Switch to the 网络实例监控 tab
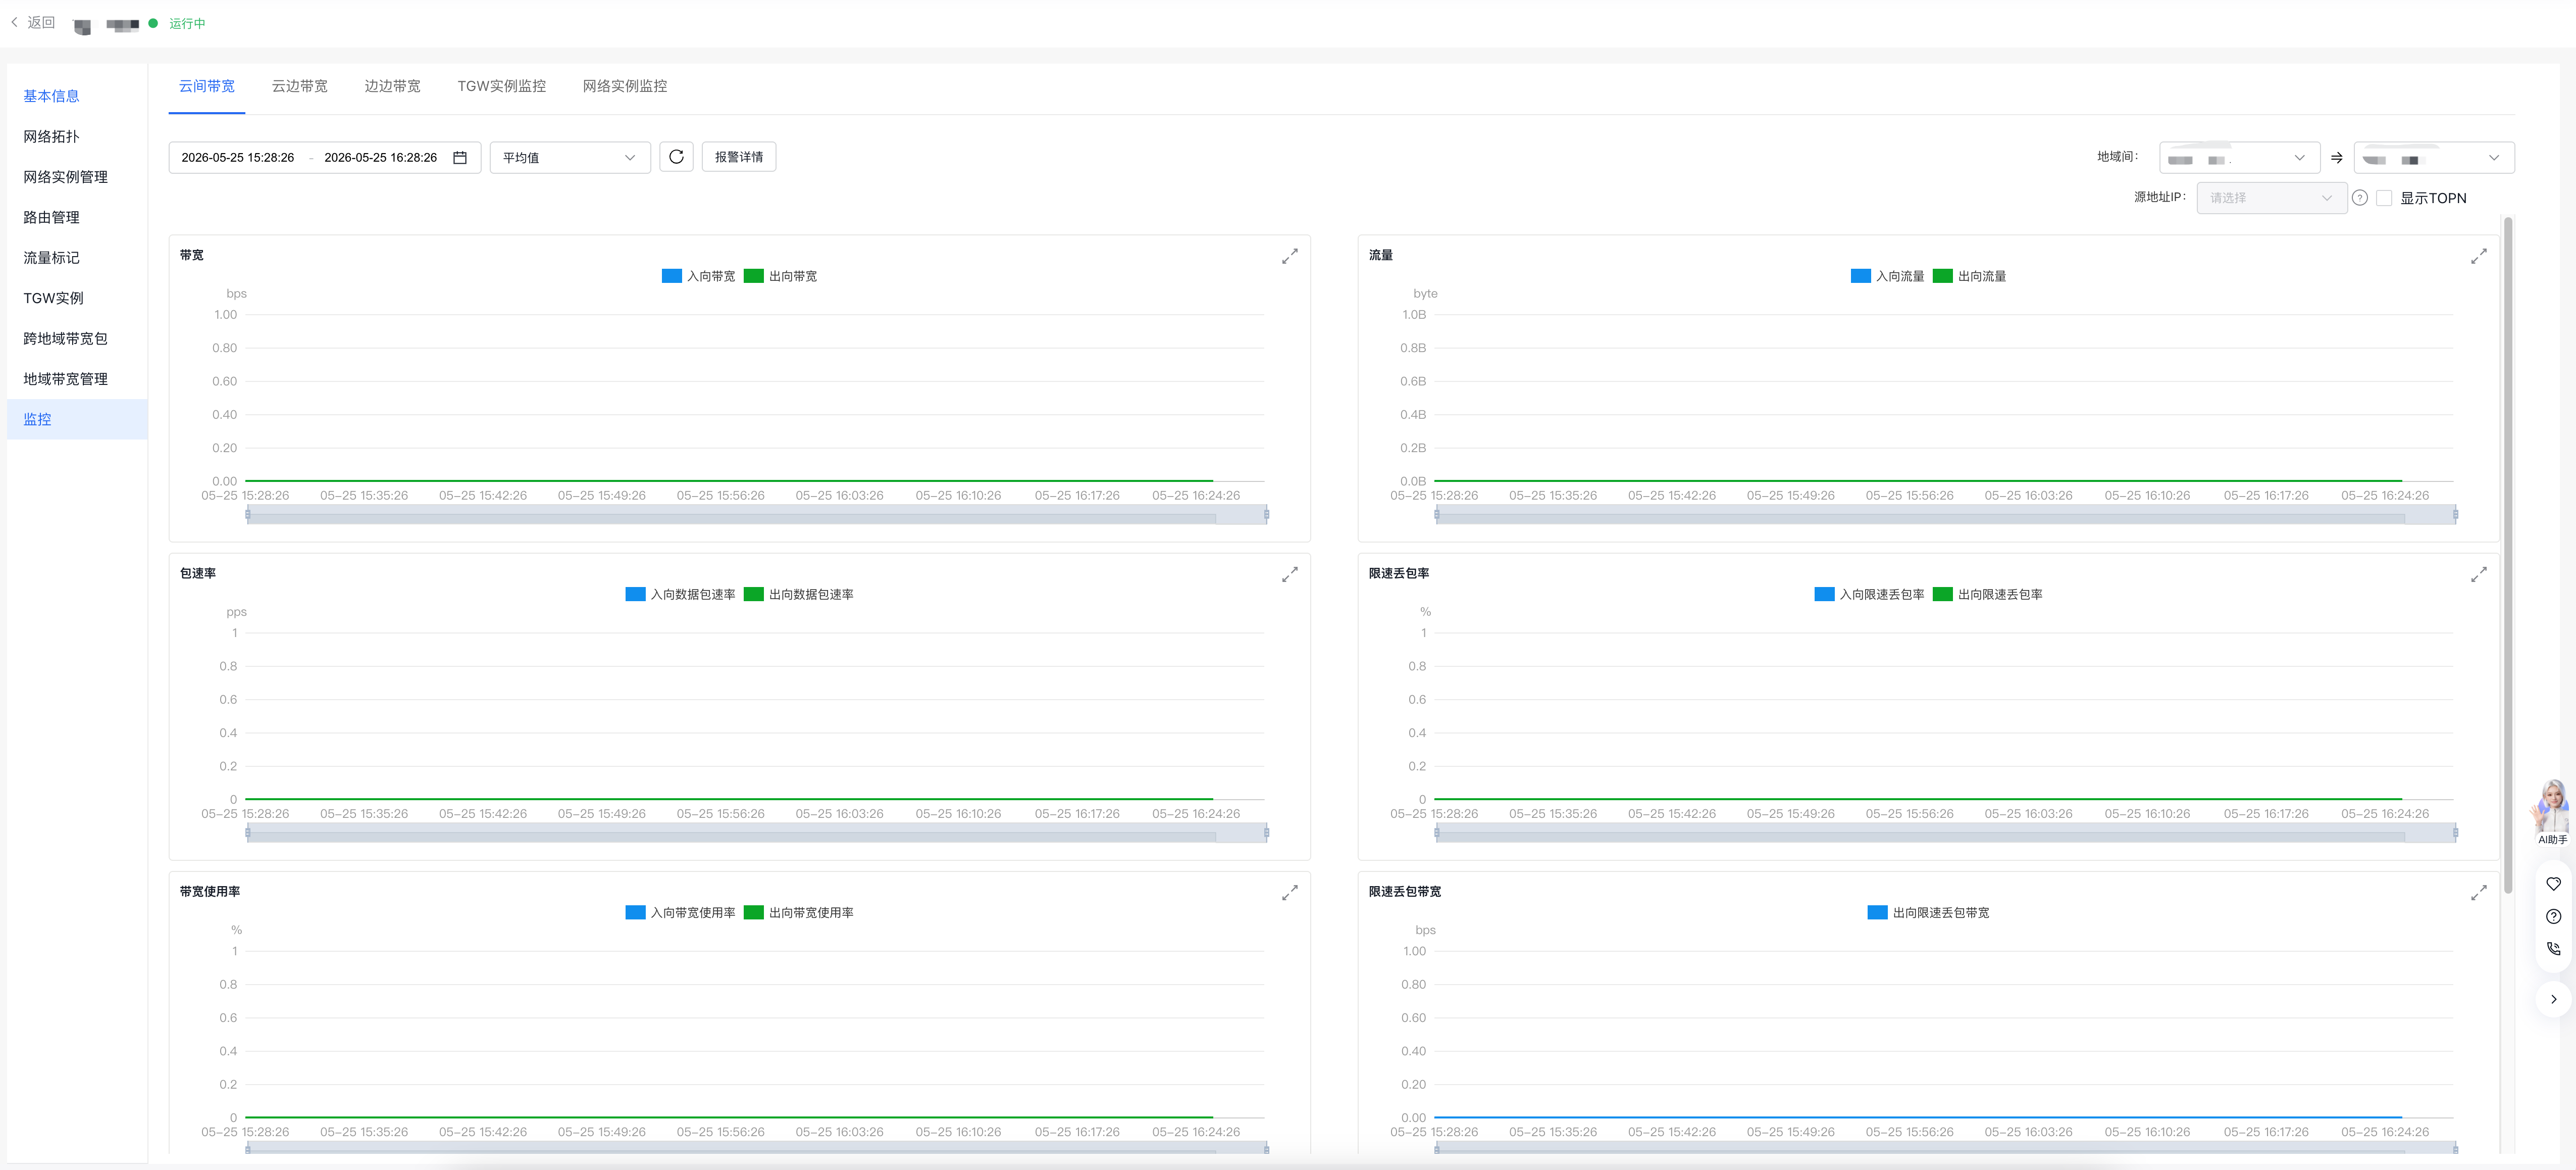This screenshot has width=2576, height=1170. pos(625,87)
